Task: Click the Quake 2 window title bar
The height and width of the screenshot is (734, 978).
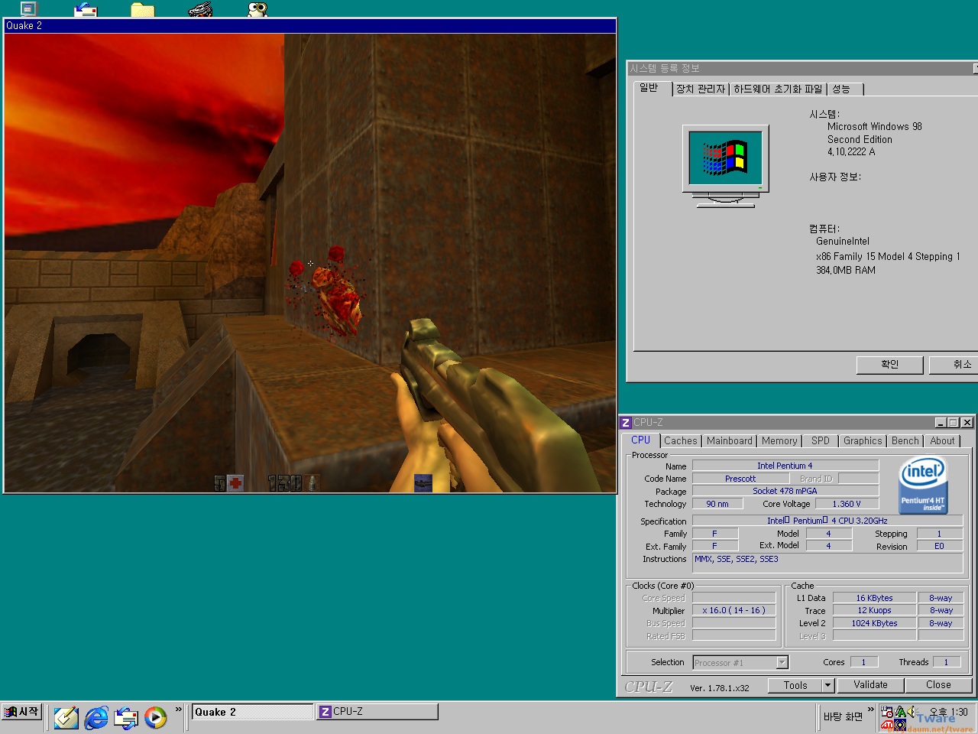Action: point(310,25)
